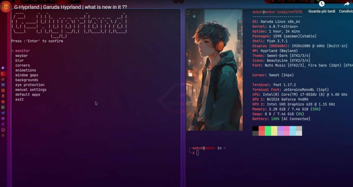This screenshot has height=187, width=353.
Task: Click the Memory: 2.28 GiB line
Action: point(286,109)
